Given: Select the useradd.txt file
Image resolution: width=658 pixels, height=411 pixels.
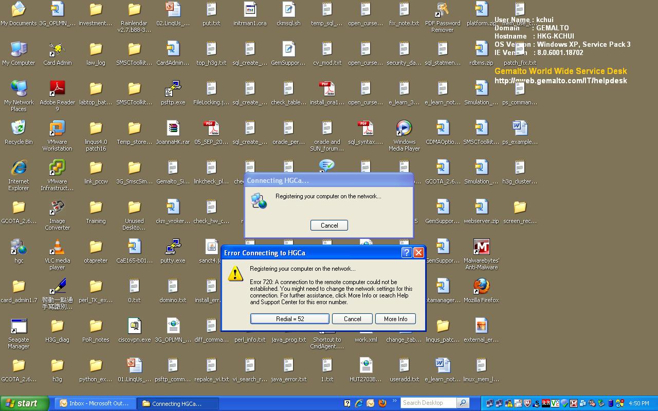Looking at the screenshot, I should click(x=404, y=370).
